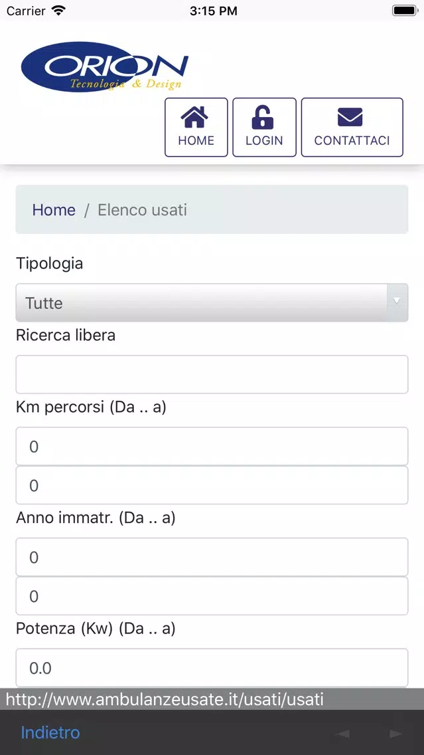Open the Tipologia dropdown showing Tutte
Image resolution: width=424 pixels, height=755 pixels.
click(212, 303)
